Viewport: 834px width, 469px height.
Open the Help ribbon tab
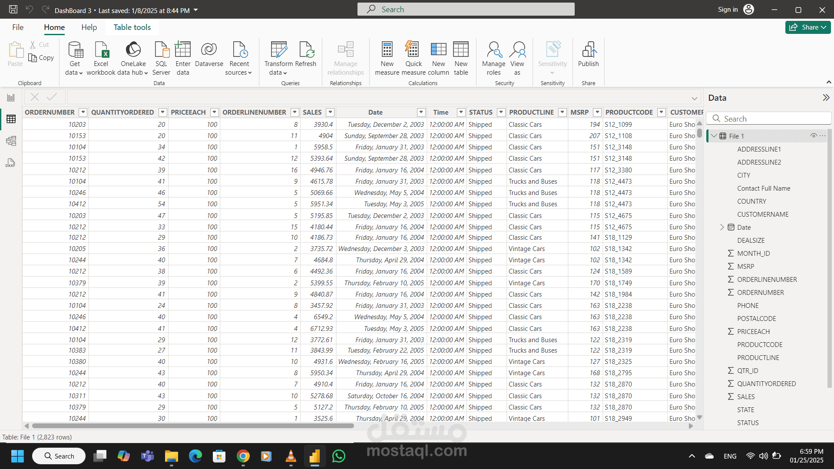click(x=89, y=27)
